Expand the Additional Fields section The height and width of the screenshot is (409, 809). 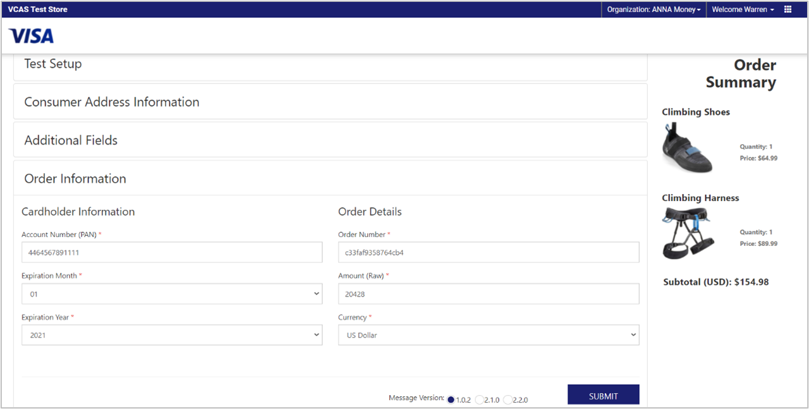[x=331, y=140]
